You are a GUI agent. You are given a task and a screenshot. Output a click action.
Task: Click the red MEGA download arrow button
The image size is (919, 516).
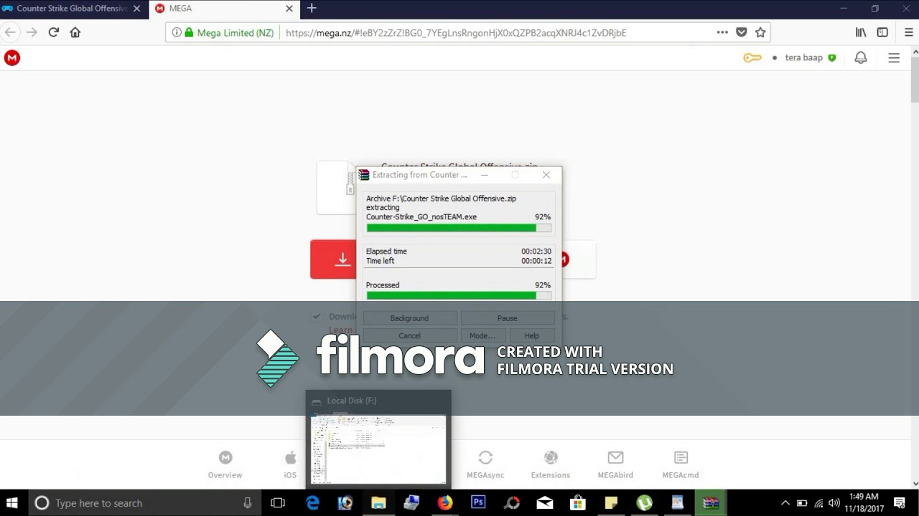click(x=333, y=259)
